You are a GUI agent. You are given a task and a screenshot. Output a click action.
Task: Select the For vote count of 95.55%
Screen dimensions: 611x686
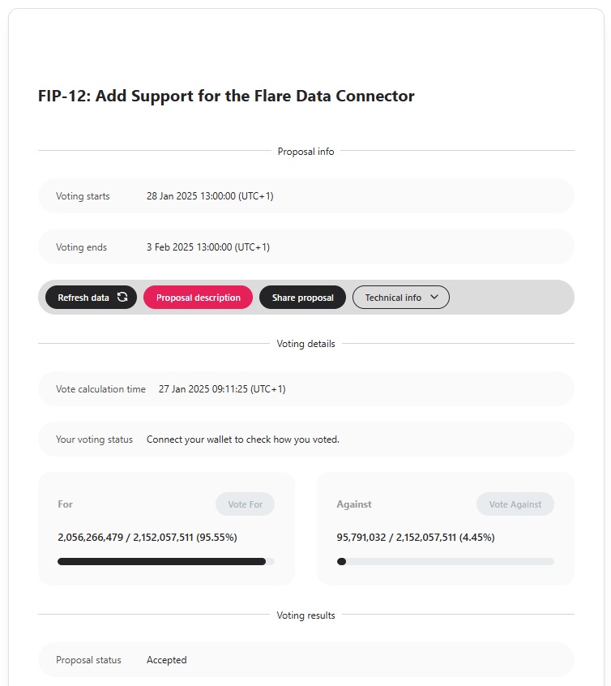click(147, 537)
